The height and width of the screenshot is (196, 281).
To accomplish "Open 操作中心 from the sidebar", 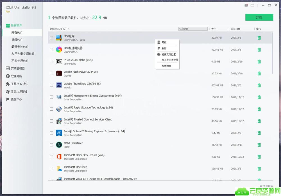I will 16,99.
